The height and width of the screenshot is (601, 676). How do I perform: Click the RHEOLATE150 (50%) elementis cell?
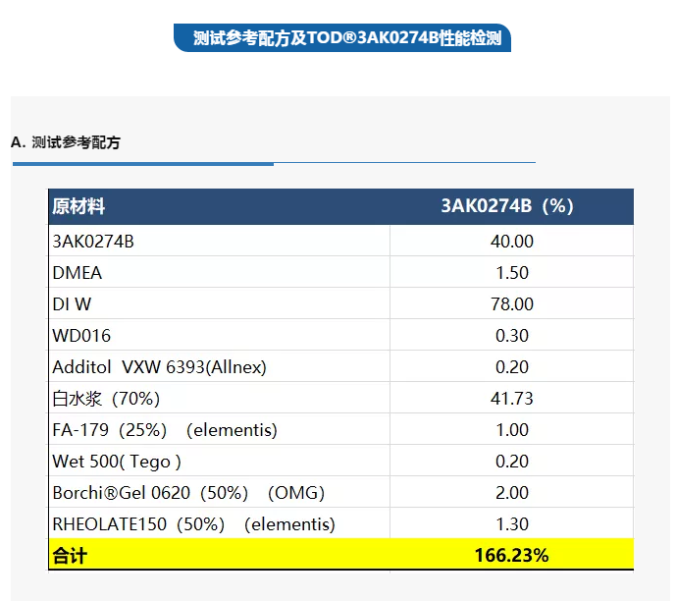click(x=193, y=524)
